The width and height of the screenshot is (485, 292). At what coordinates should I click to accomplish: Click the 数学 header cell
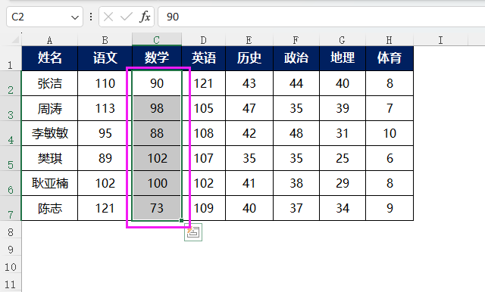157,58
